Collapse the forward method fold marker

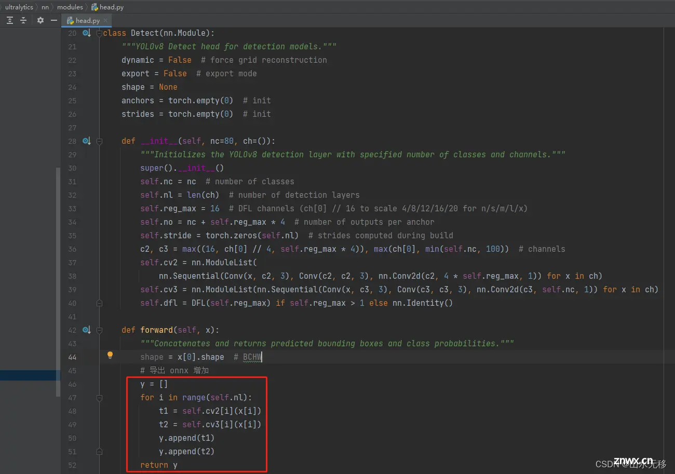(x=99, y=330)
